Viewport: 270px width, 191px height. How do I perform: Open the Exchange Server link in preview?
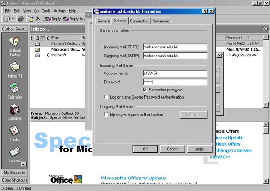(x=233, y=151)
